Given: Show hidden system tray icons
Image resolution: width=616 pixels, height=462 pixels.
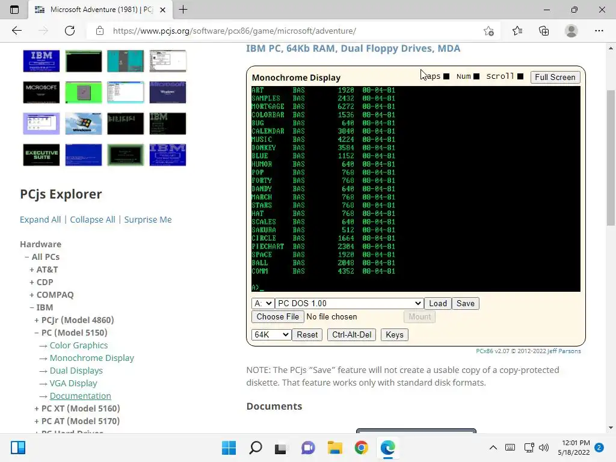Looking at the screenshot, I should [x=493, y=448].
